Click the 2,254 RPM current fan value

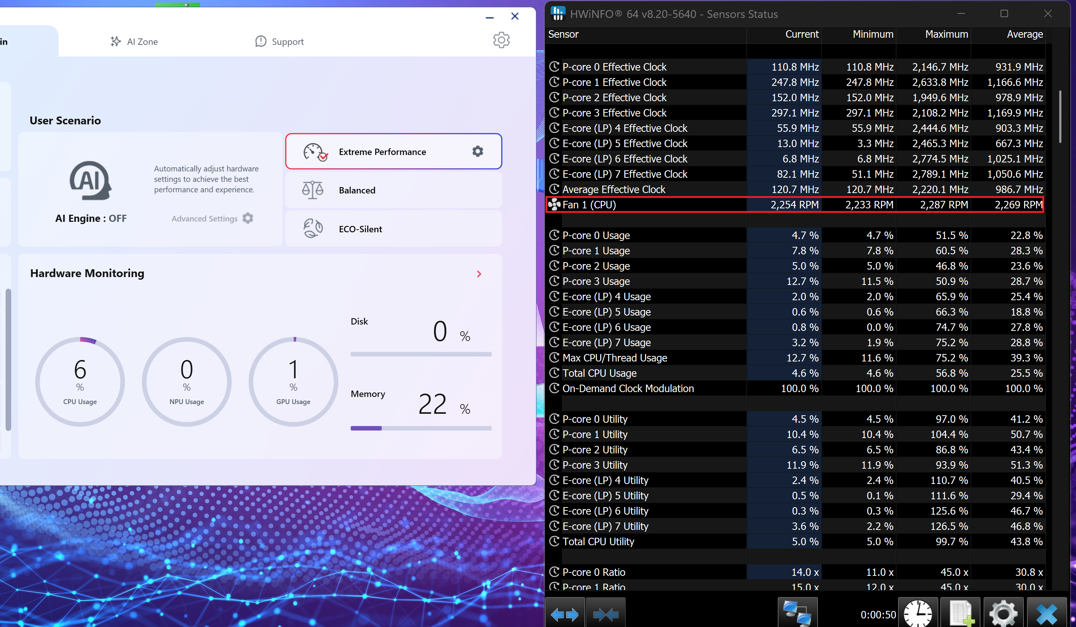coord(795,204)
